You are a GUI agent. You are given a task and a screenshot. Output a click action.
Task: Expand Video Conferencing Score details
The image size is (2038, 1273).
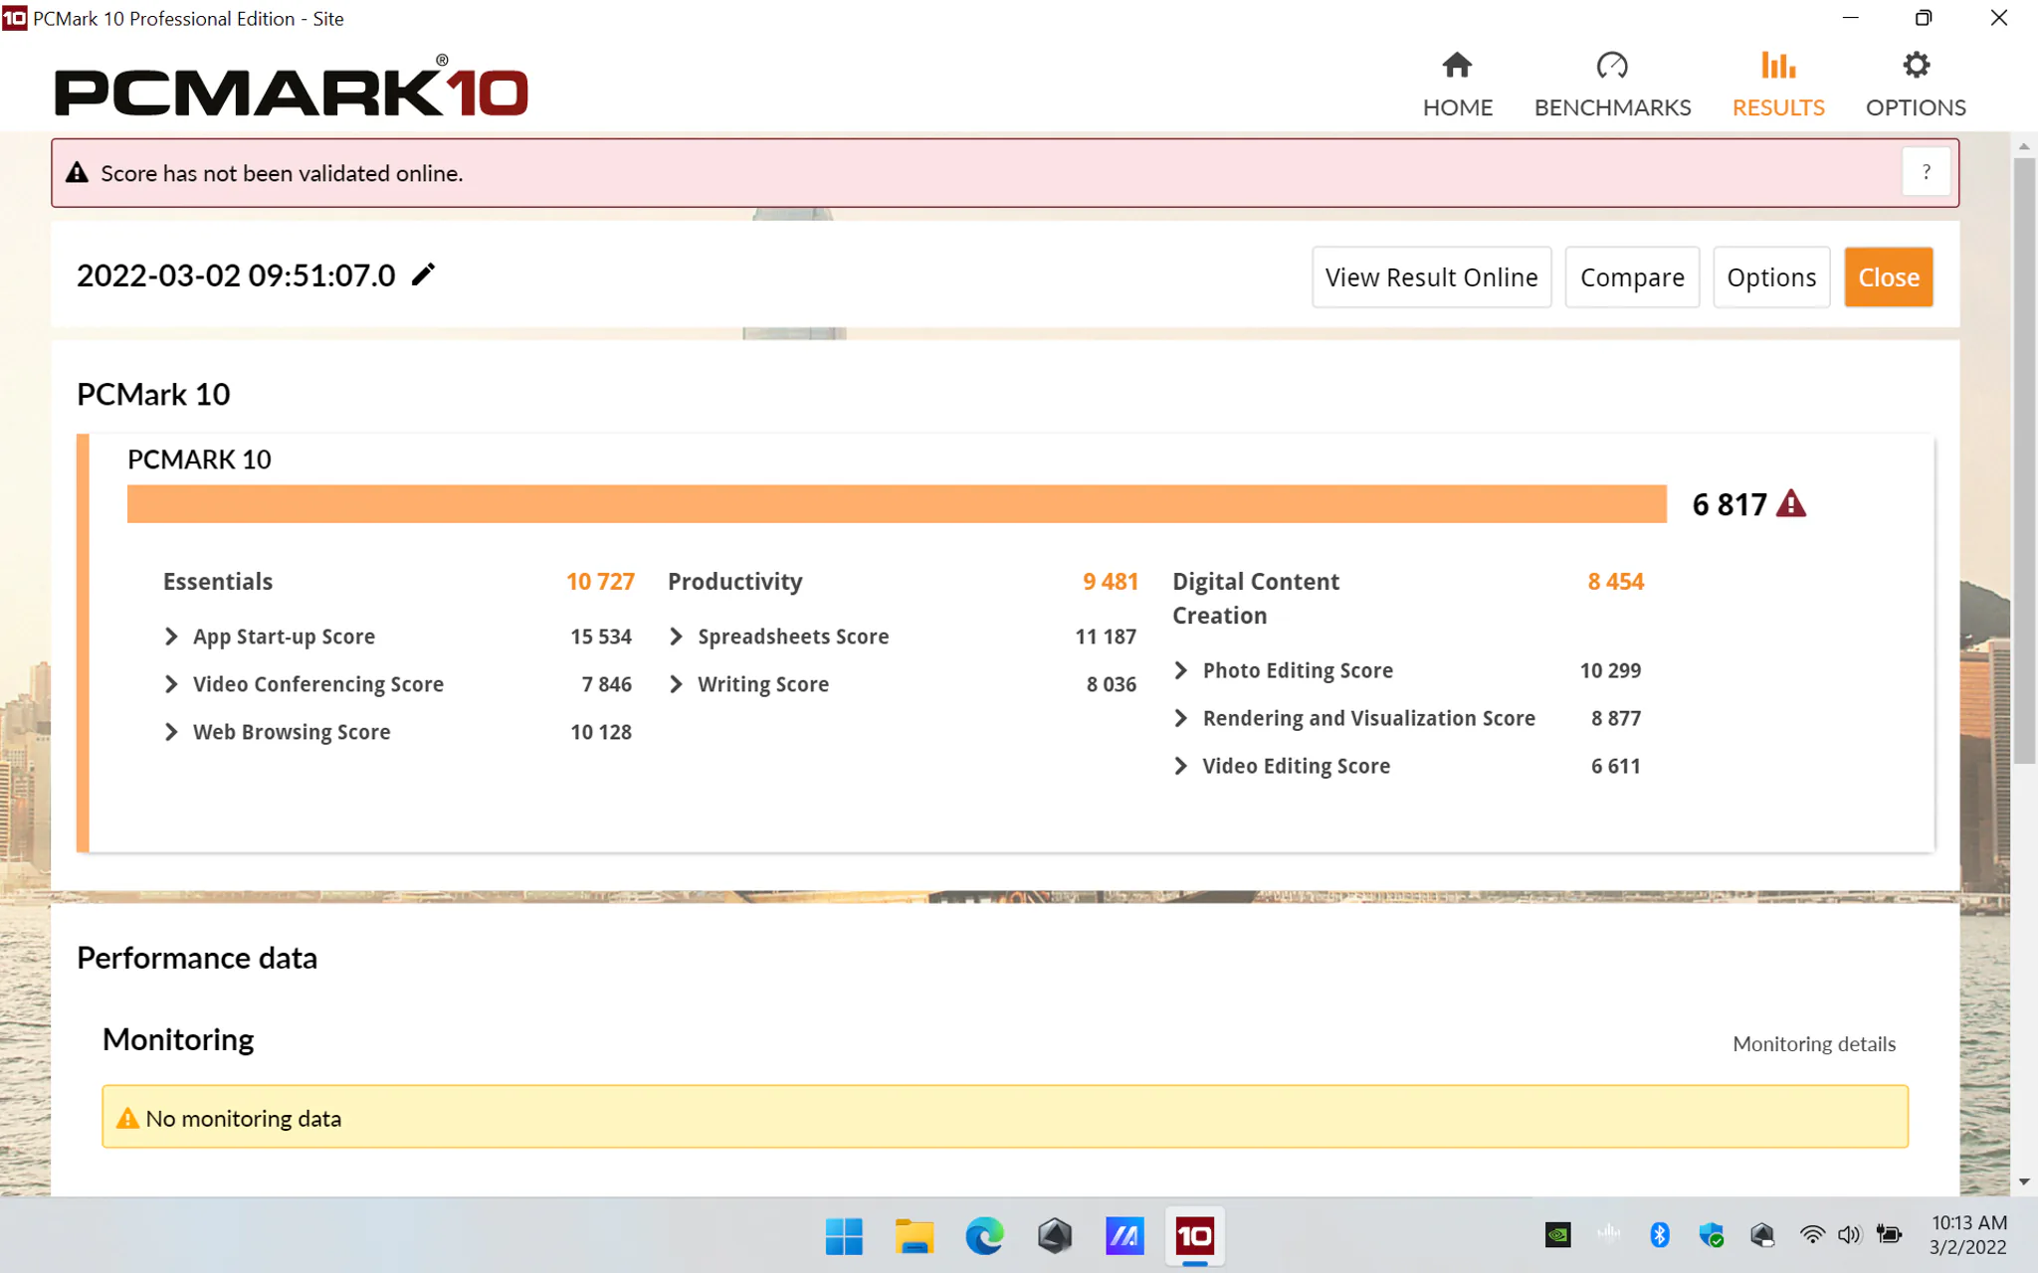[x=171, y=684]
